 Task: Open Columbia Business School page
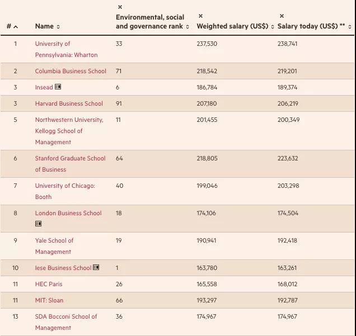click(71, 71)
